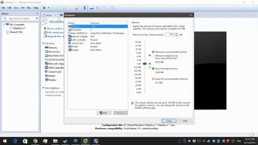This screenshot has height=145, width=258.
Task: Click the CD/DVD device icon in summary
Action: click(46, 60)
